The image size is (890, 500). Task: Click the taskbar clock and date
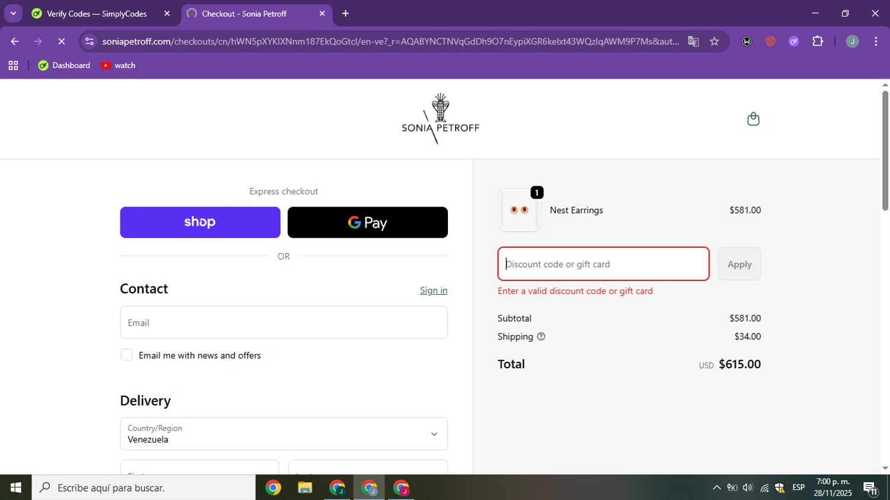[832, 488]
